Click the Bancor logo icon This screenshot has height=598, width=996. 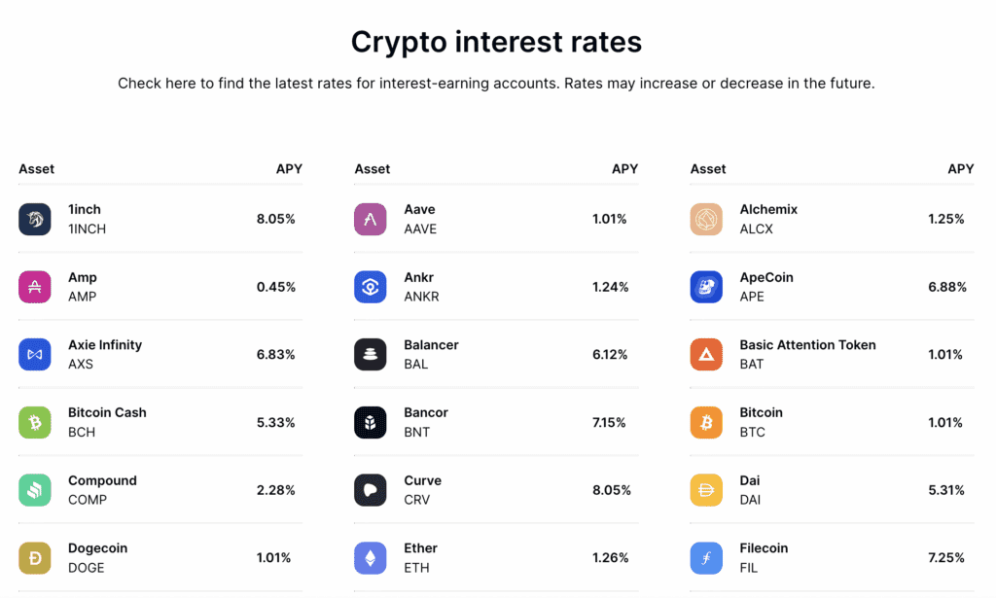coord(371,422)
